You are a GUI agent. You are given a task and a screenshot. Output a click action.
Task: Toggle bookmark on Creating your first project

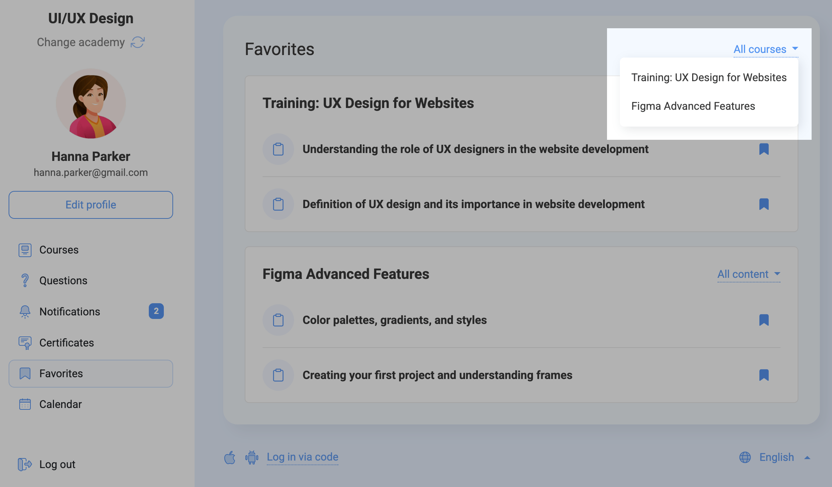pos(764,375)
